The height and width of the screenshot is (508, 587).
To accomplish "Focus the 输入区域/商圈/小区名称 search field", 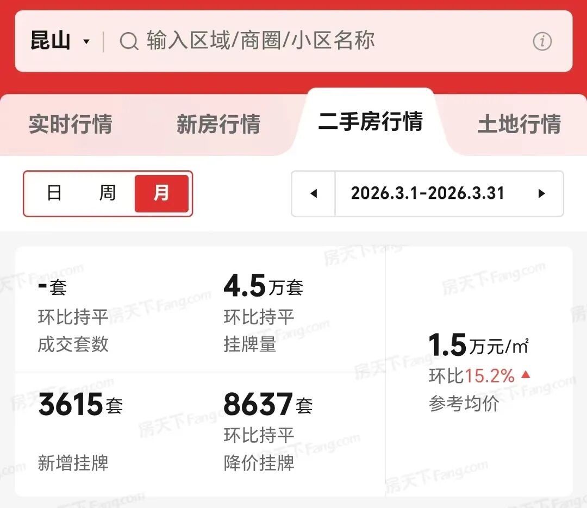I will (261, 41).
